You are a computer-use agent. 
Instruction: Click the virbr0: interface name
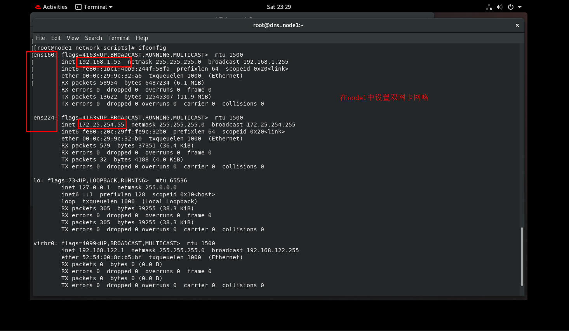45,243
